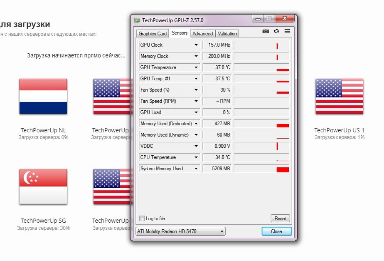
Task: Click the GPU Clock history graph
Action: click(261, 45)
